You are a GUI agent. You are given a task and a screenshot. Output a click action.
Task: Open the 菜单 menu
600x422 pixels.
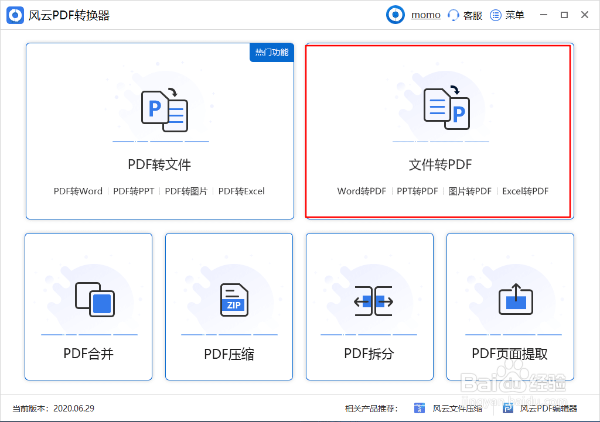point(507,15)
